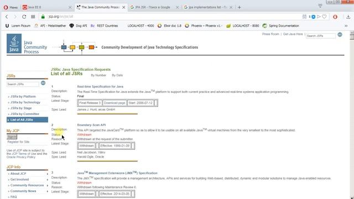Focus the top Search JSRs field

click(321, 36)
